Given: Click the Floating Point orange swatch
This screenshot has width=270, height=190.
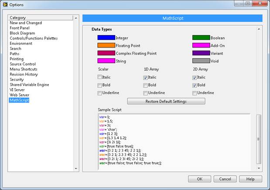Looking at the screenshot, I should [106, 45].
